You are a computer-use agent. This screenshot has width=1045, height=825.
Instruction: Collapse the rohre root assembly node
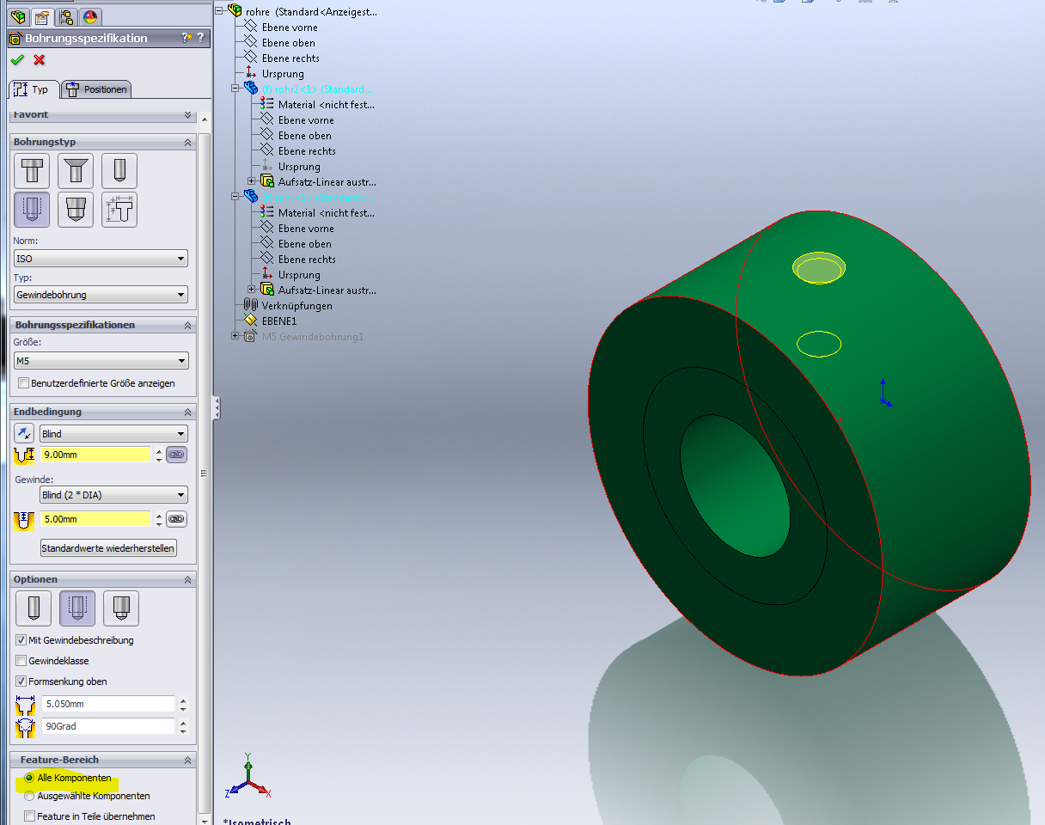click(219, 11)
